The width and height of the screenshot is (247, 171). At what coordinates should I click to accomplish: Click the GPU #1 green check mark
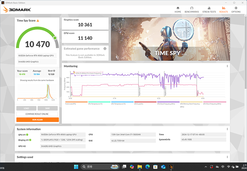point(27,135)
